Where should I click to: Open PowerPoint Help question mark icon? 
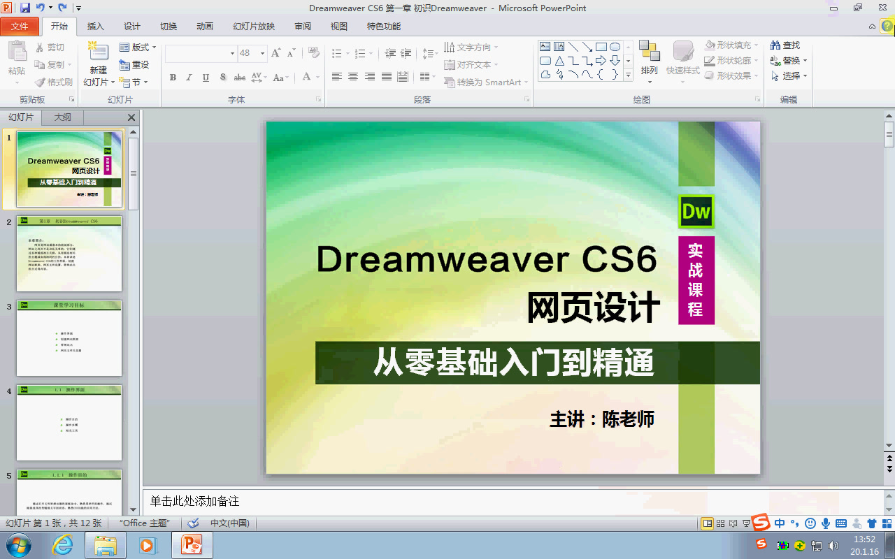point(887,27)
